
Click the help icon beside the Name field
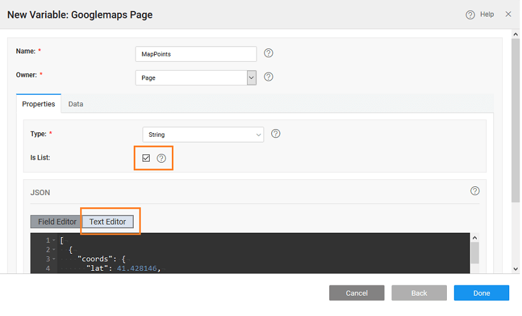point(269,53)
